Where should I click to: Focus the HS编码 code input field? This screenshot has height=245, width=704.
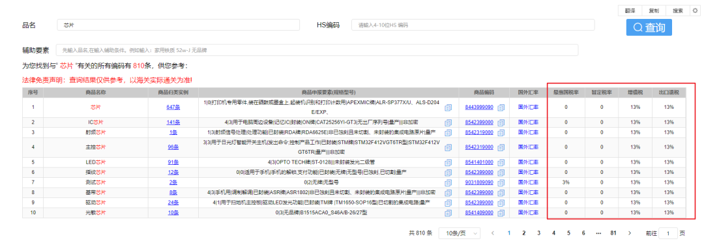point(473,25)
